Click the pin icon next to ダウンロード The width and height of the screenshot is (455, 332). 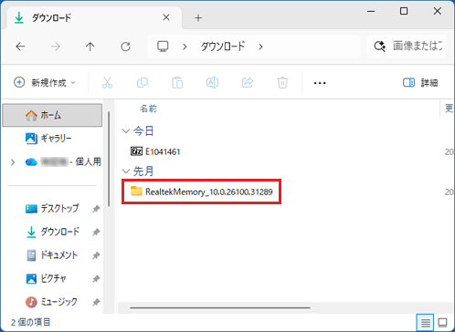[x=96, y=233]
